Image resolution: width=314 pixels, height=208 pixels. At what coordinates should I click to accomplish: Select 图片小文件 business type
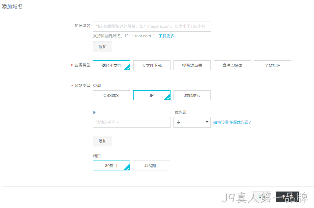pyautogui.click(x=111, y=65)
